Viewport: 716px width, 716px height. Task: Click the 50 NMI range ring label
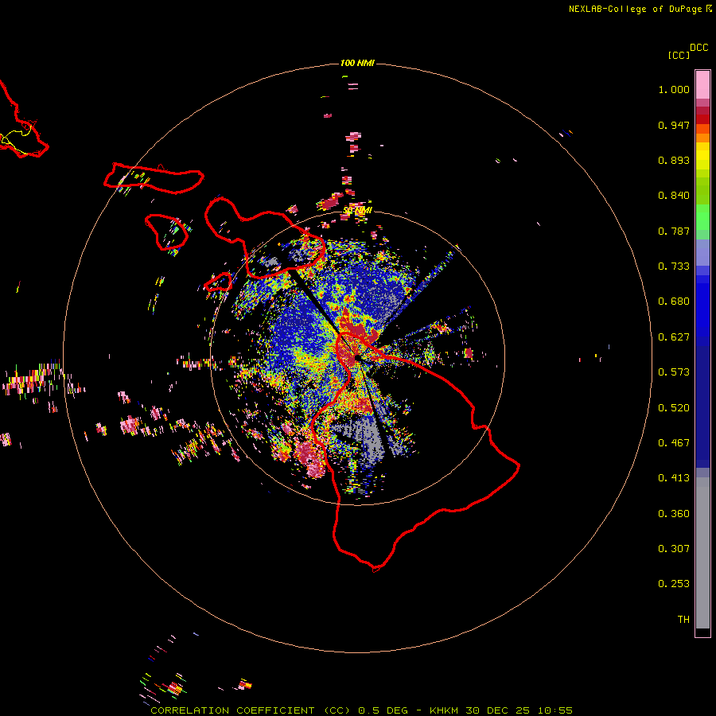357,211
